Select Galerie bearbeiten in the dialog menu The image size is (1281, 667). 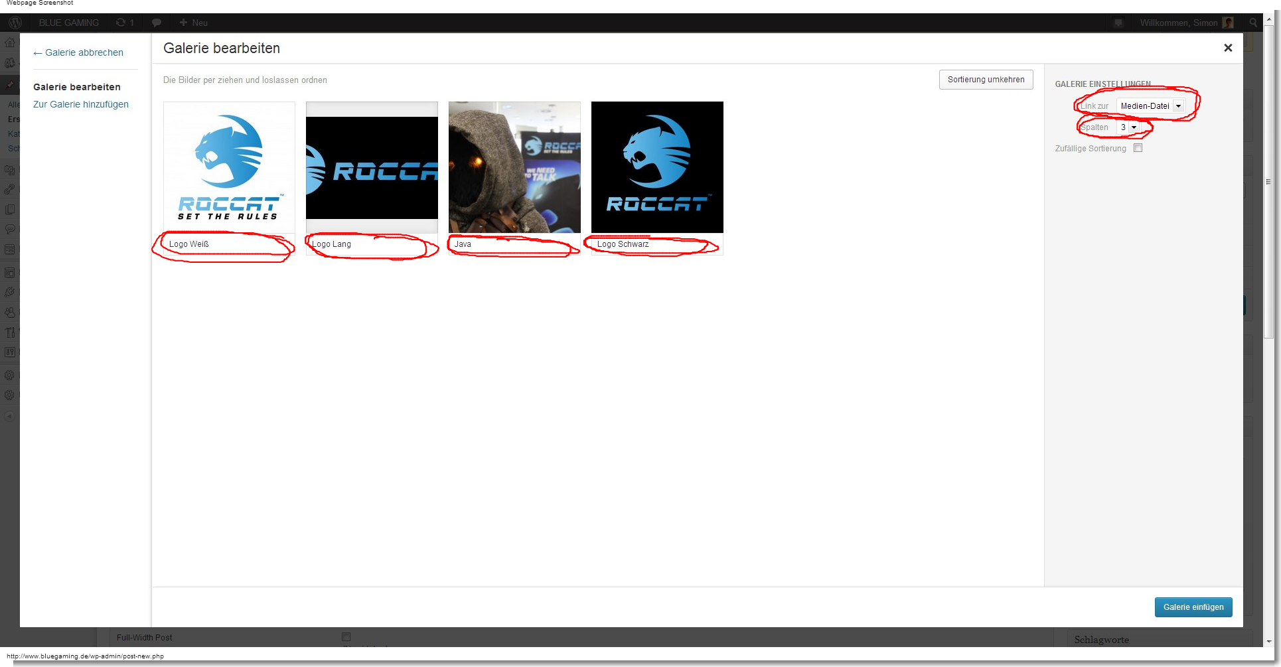point(77,87)
